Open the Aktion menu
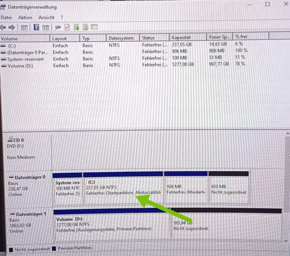This screenshot has width=290, height=256. tap(25, 18)
